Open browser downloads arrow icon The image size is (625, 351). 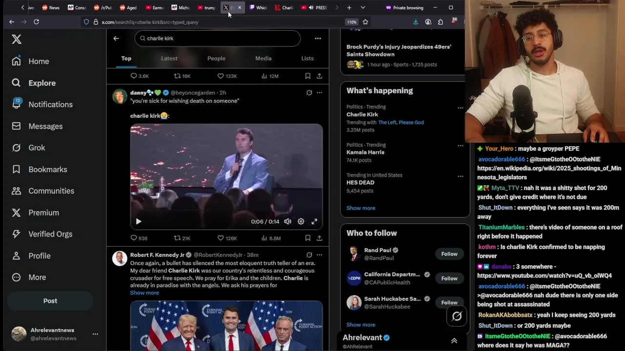click(x=416, y=22)
